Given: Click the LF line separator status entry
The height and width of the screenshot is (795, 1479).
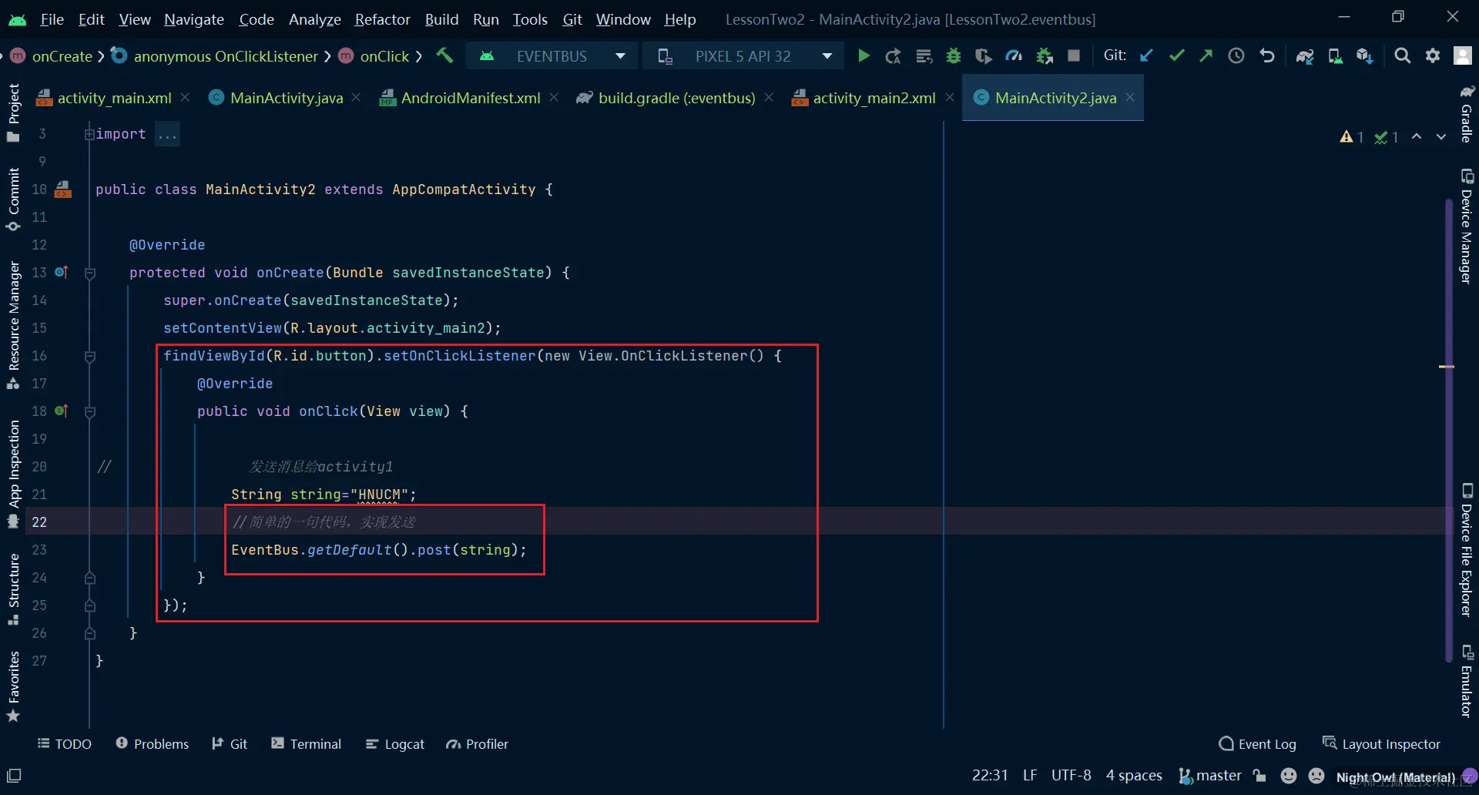Looking at the screenshot, I should (x=1030, y=775).
